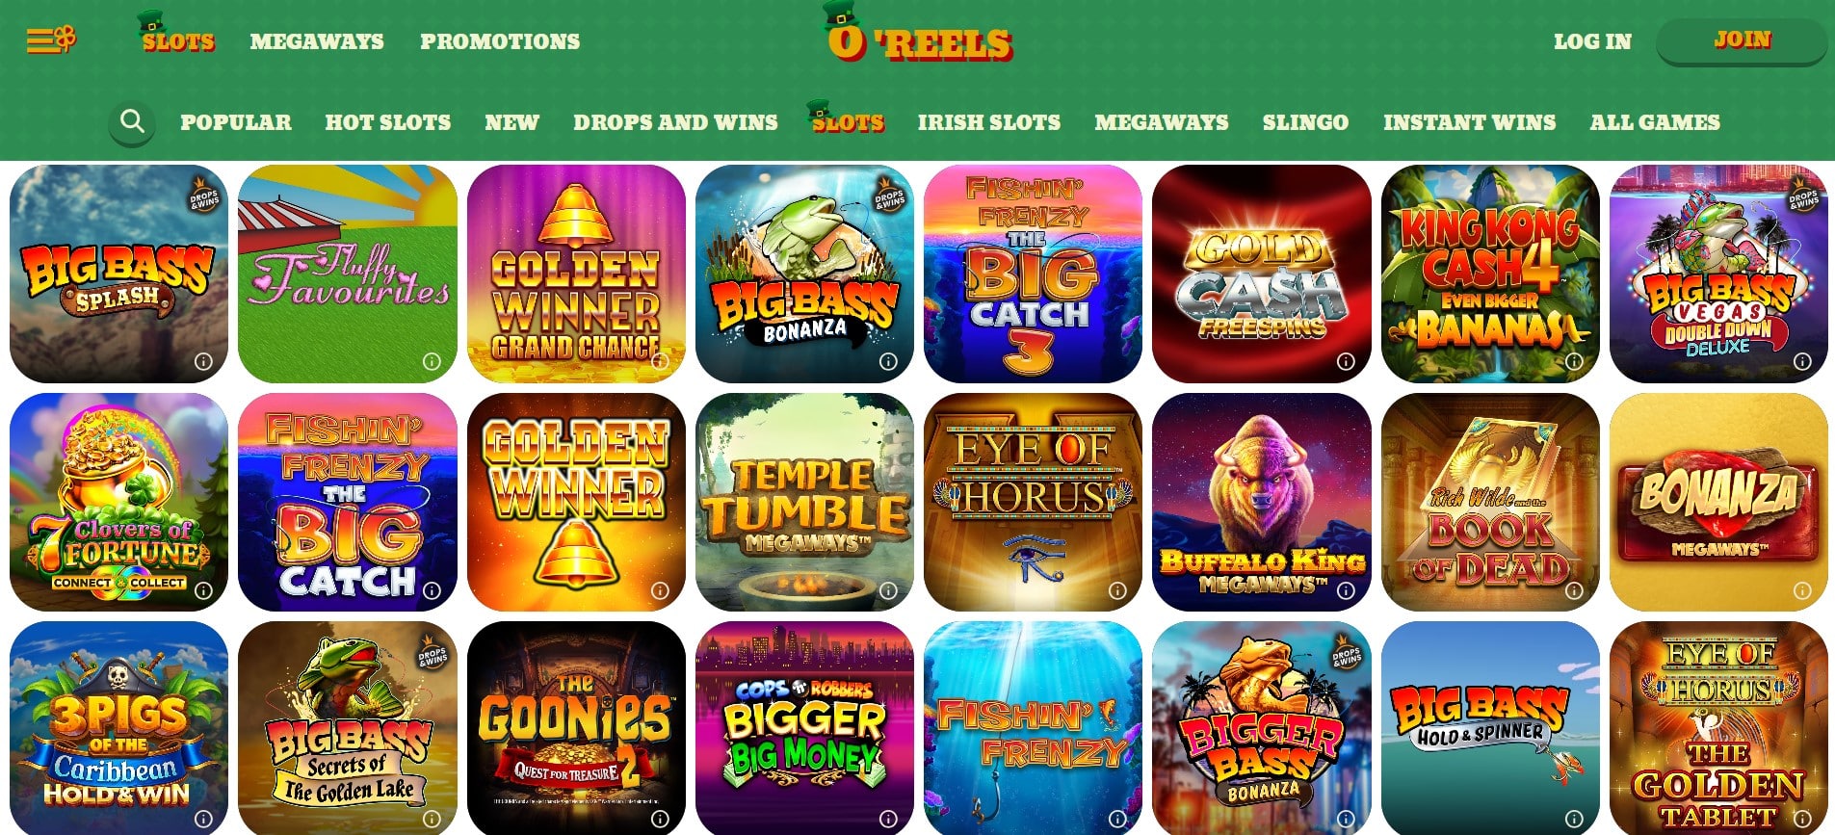Select the Hot Slots category tab
Image resolution: width=1835 pixels, height=835 pixels.
[387, 122]
